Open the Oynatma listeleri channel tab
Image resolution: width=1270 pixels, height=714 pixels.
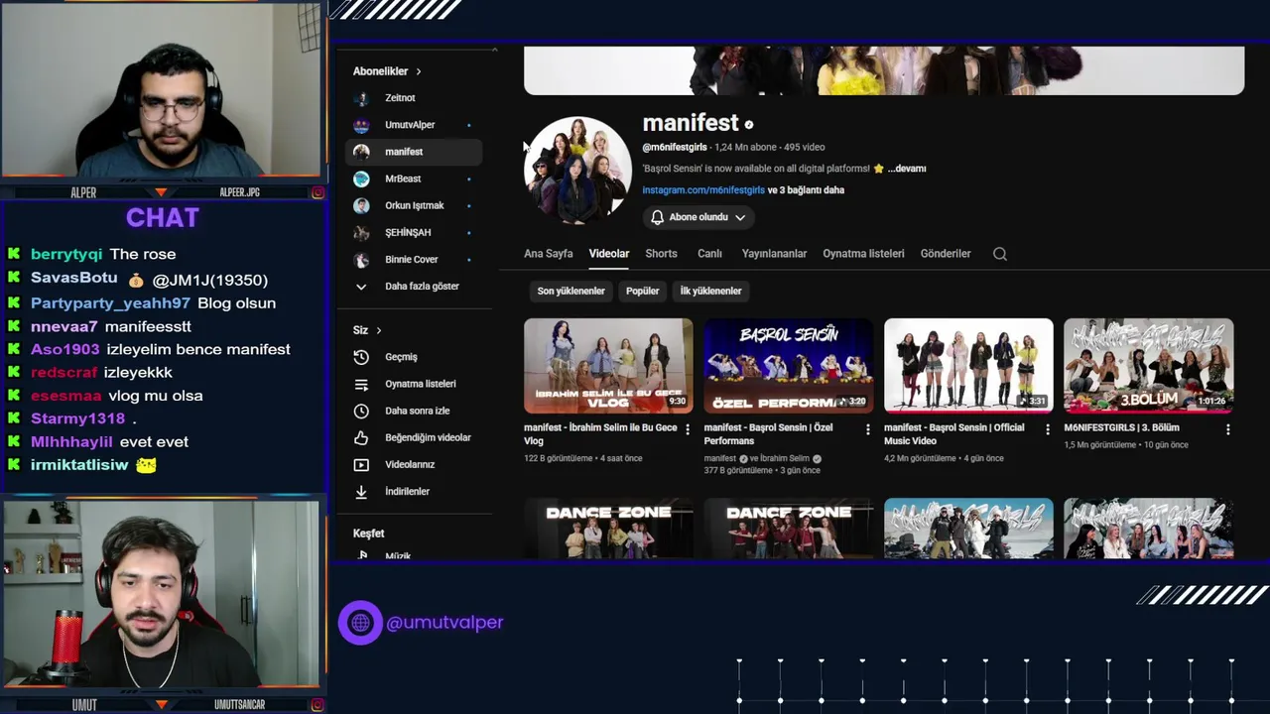(x=863, y=254)
